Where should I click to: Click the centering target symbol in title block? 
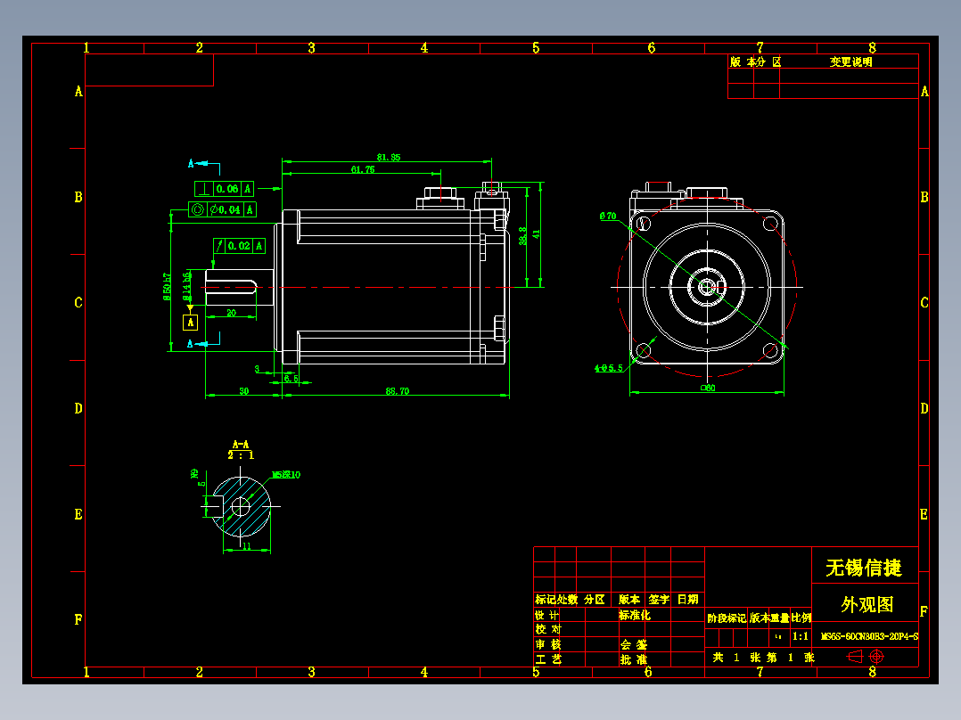pos(875,657)
